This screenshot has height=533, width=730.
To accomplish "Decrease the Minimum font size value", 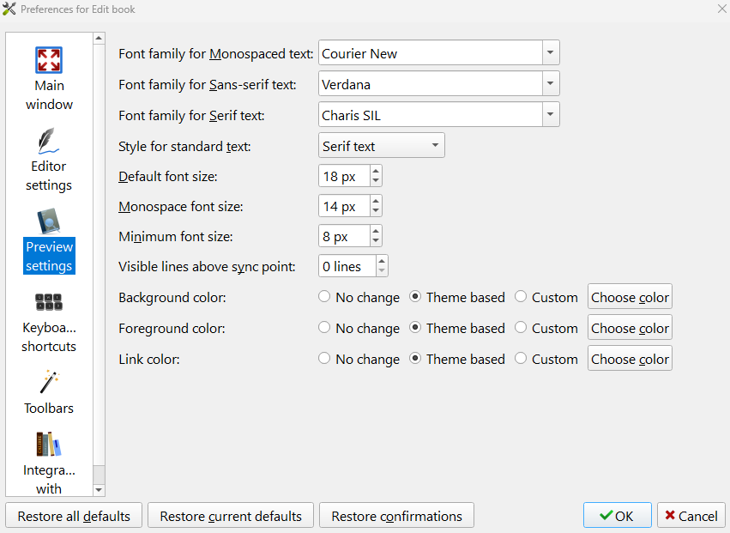I will coord(376,241).
